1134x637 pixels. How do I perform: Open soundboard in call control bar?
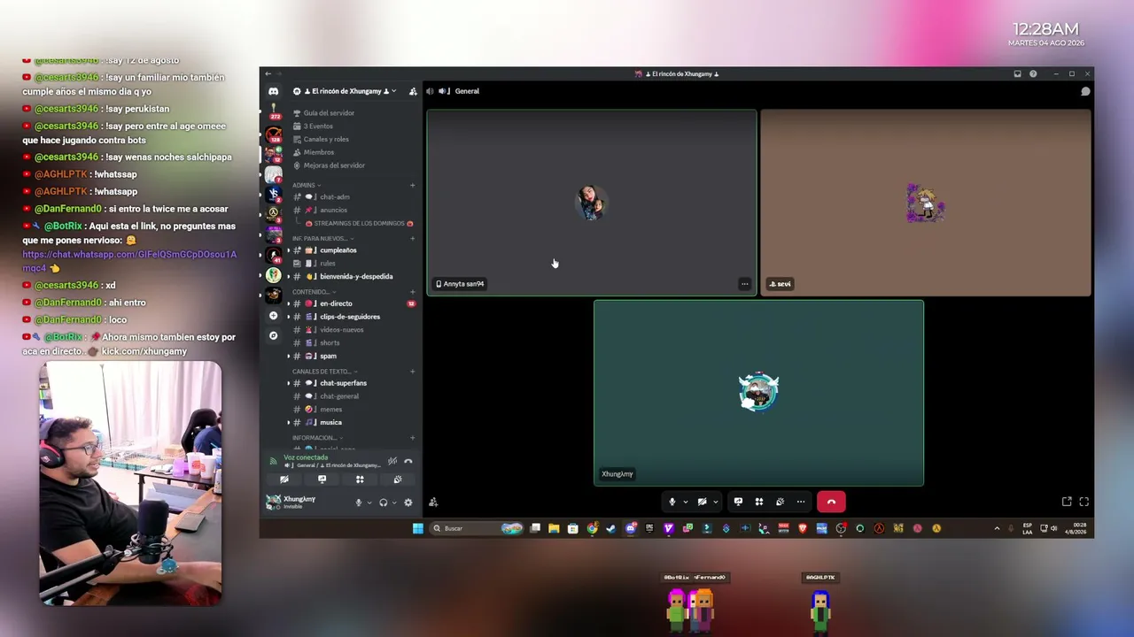click(780, 502)
